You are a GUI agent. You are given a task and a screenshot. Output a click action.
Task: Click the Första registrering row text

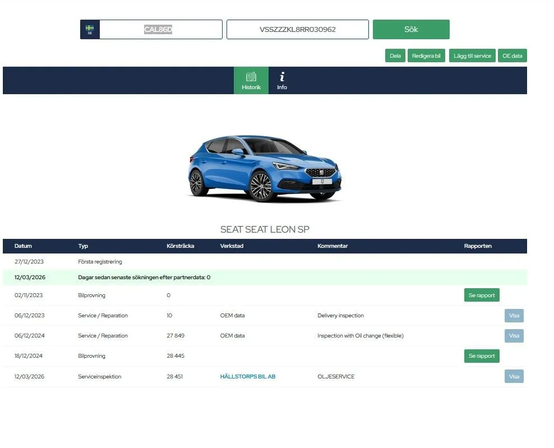click(x=100, y=261)
